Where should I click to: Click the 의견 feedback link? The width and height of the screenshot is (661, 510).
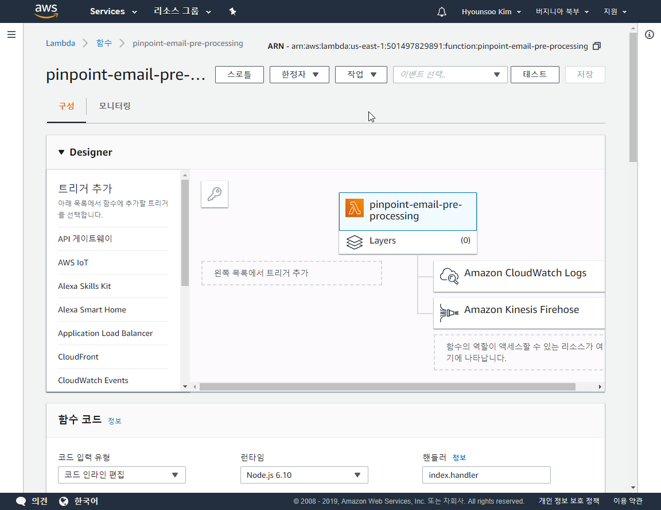pos(39,501)
